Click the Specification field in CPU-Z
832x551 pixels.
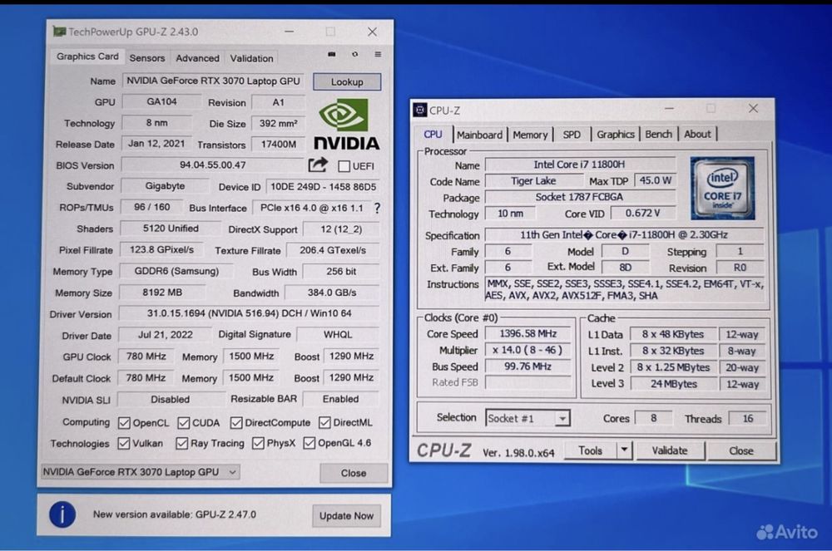[624, 234]
